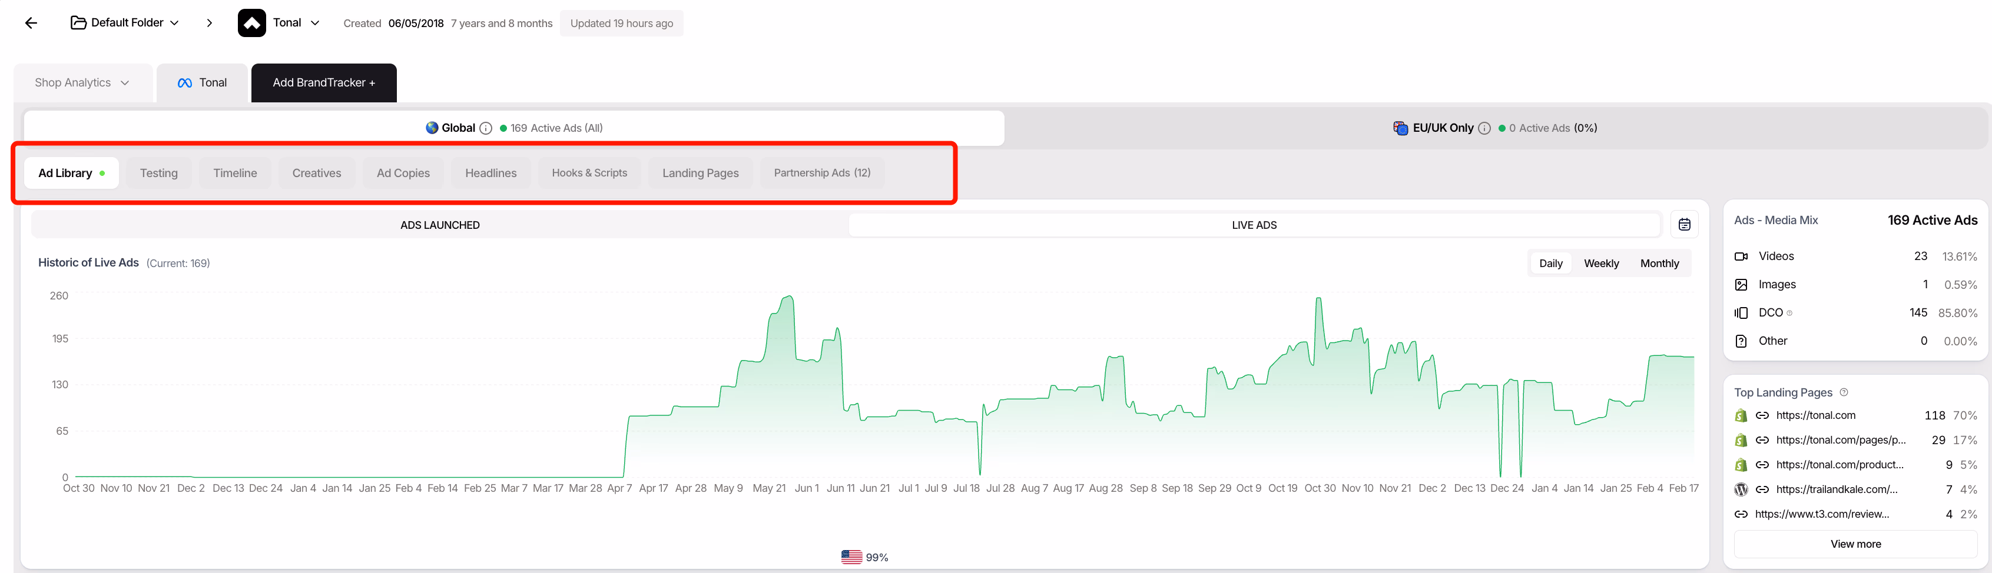The height and width of the screenshot is (573, 1992).
Task: Open the calendar date range picker
Action: [1684, 225]
